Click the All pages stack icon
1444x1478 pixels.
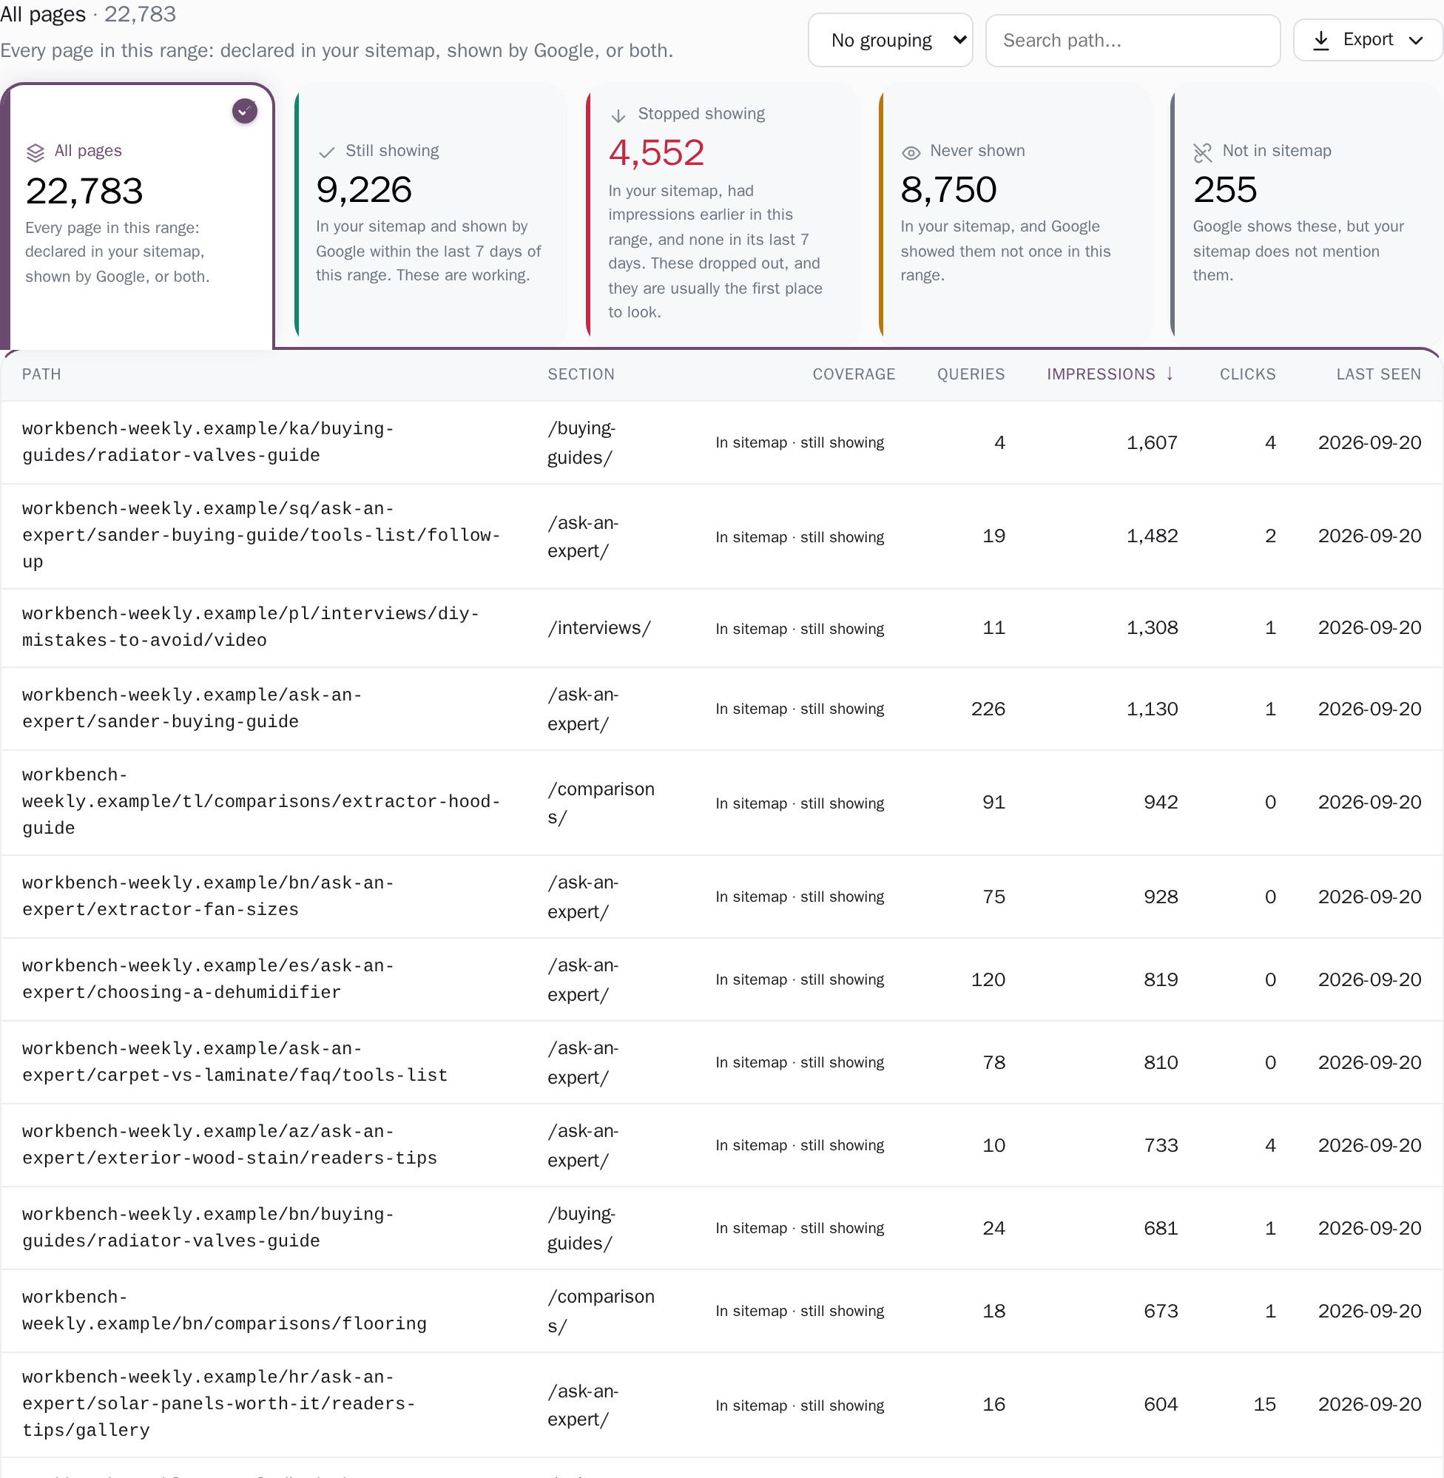(x=36, y=152)
